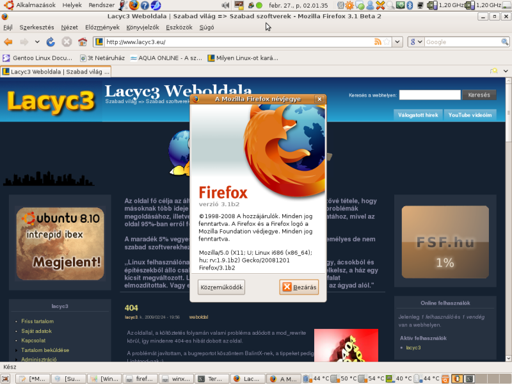Open the back/forward history dropdown
The width and height of the screenshot is (512, 384).
click(x=37, y=42)
